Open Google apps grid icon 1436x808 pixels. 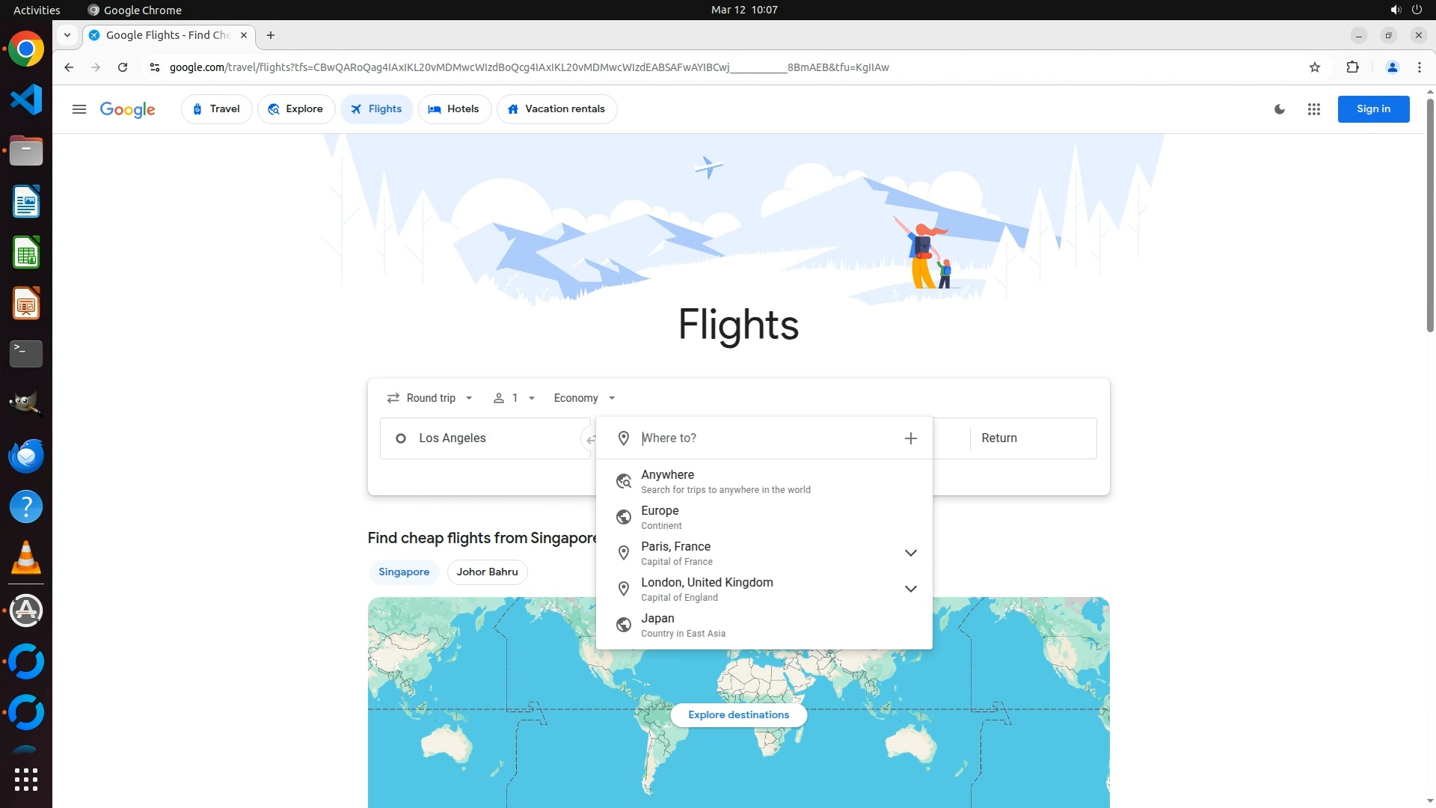[1313, 109]
